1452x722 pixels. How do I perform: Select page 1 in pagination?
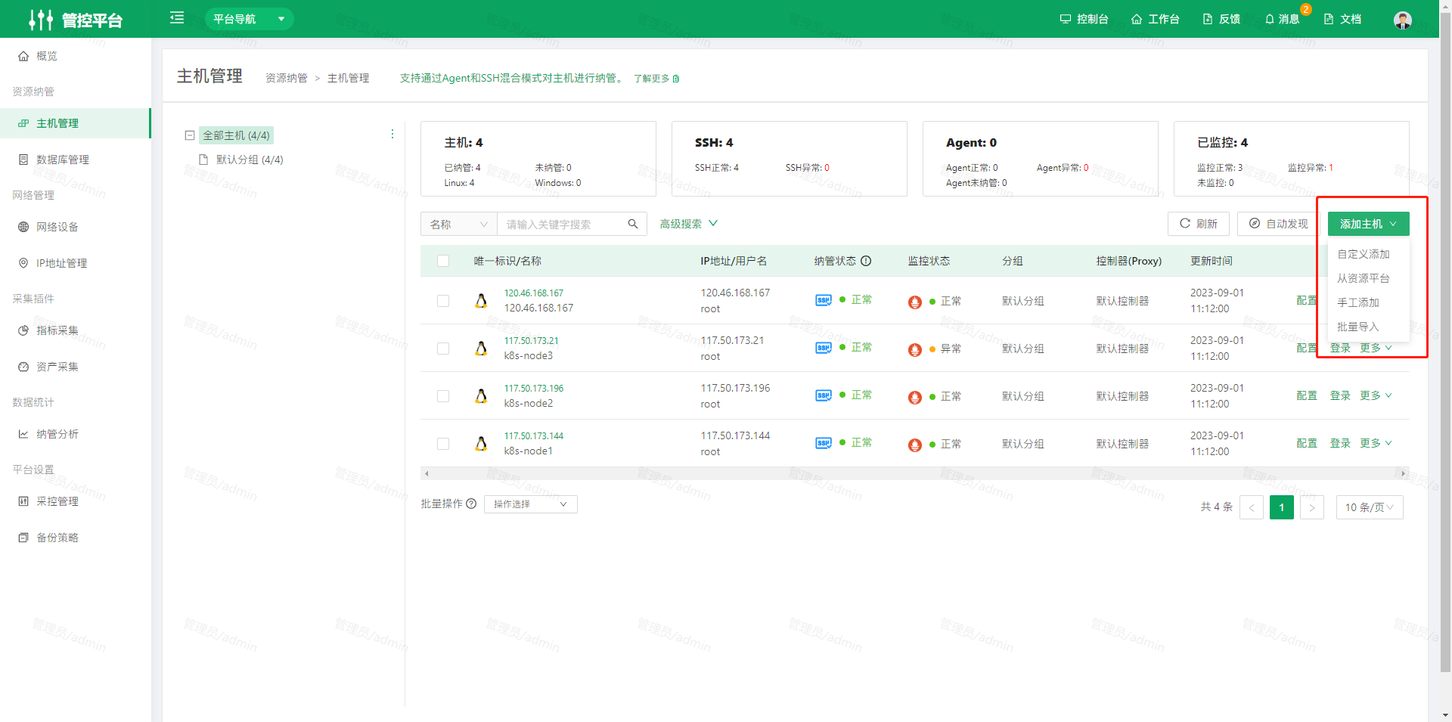pos(1281,507)
